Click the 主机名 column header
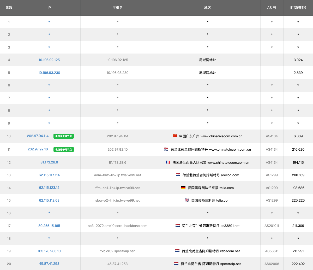Image resolution: width=313 pixels, height=270 pixels. pyautogui.click(x=117, y=8)
